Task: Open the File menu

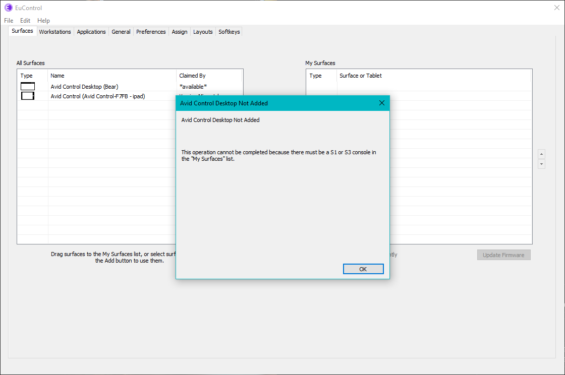Action: [x=9, y=21]
